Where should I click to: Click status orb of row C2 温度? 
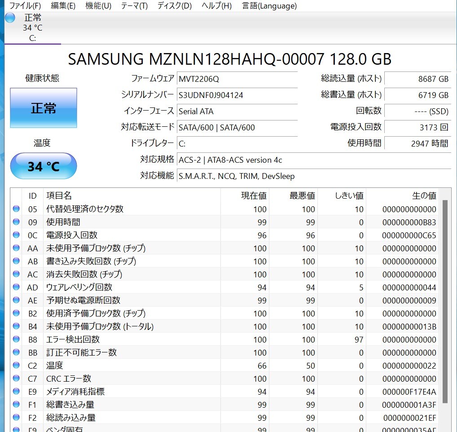click(16, 365)
